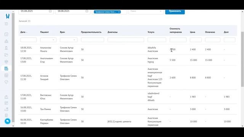Click the Применить button
244x137 pixels.
[x=175, y=12]
